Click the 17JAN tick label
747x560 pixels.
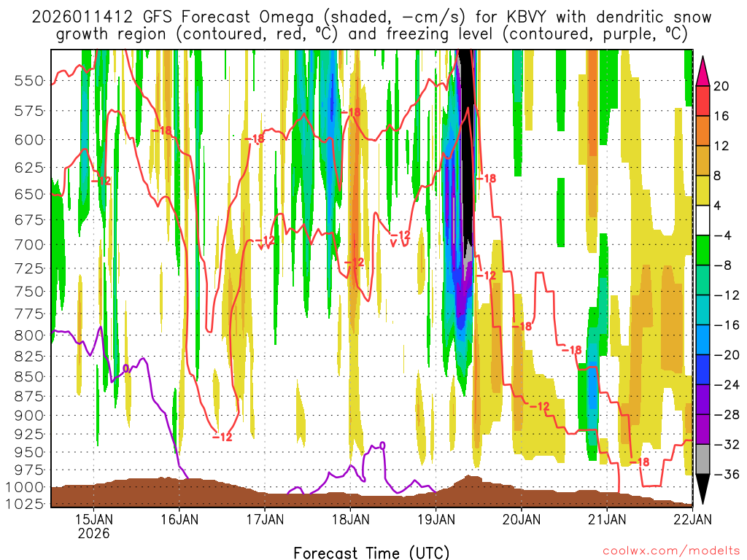pyautogui.click(x=265, y=519)
